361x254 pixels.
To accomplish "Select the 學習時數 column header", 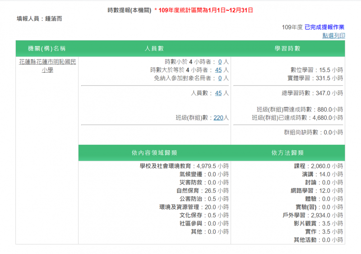I will click(287, 49).
